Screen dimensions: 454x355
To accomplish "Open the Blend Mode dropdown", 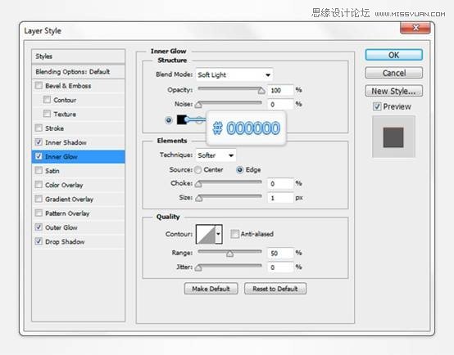I will point(234,75).
